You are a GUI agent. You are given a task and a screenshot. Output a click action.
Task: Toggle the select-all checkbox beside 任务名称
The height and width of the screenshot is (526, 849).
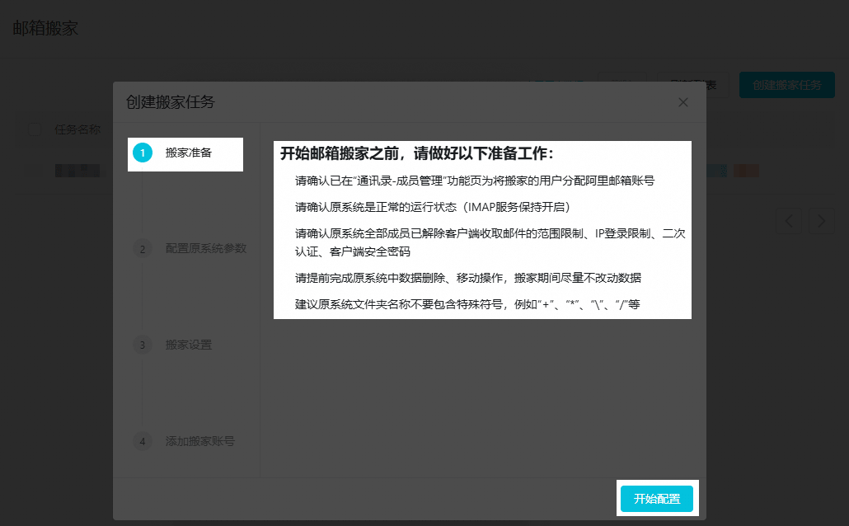(x=34, y=130)
